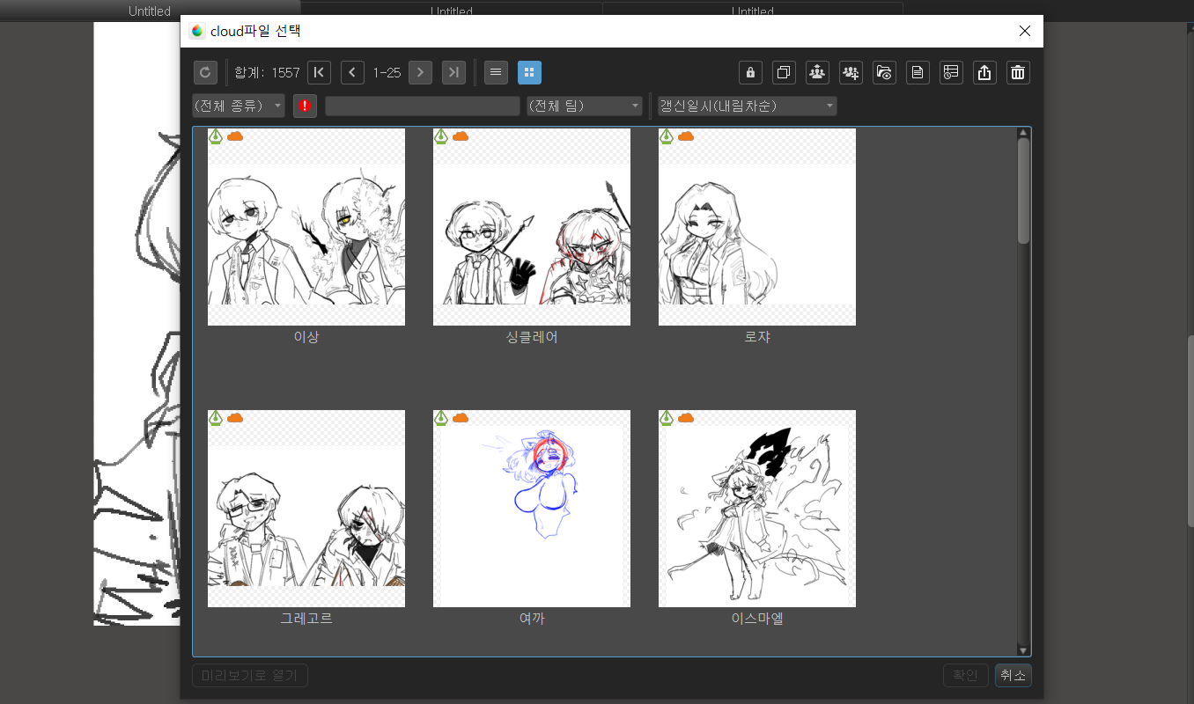This screenshot has height=704, width=1194.
Task: Click the add team members icon
Action: click(x=851, y=72)
